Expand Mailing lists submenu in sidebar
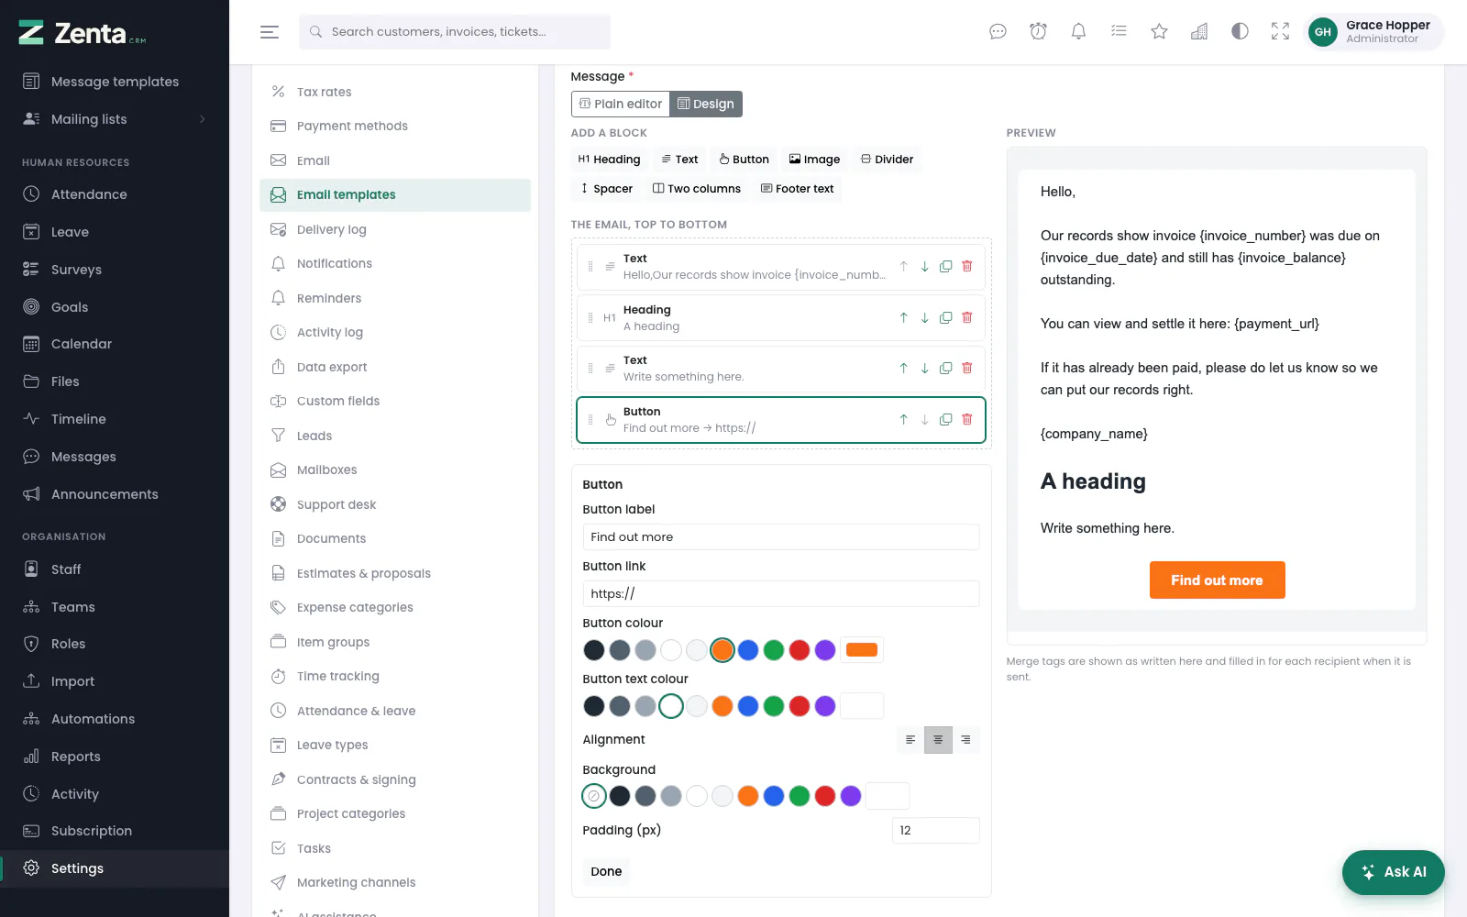The width and height of the screenshot is (1467, 917). (115, 119)
